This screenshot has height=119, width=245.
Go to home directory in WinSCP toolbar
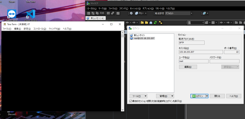[151, 23]
